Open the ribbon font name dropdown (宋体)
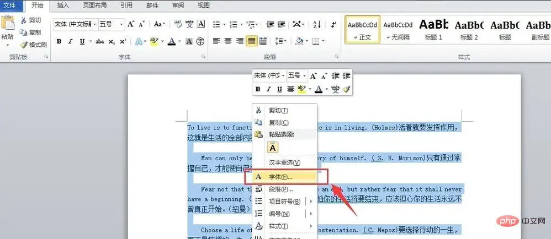 coord(95,24)
